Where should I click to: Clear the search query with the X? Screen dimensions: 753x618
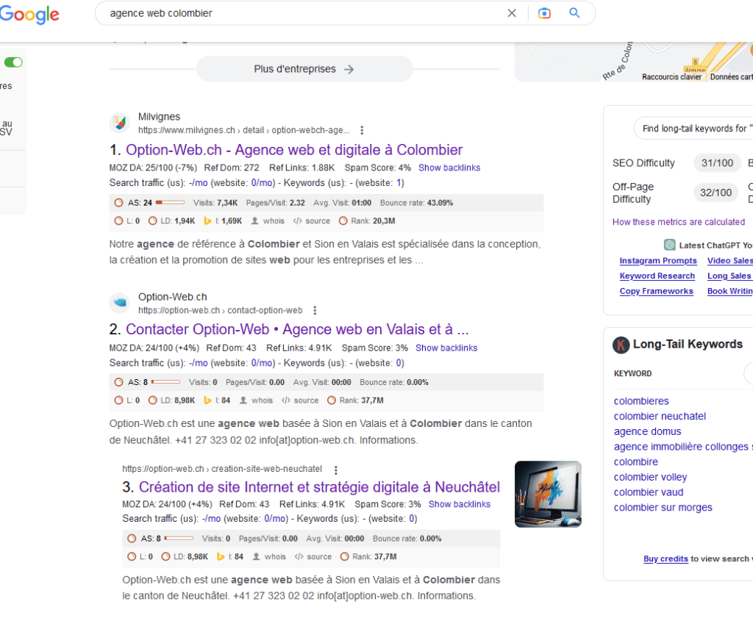512,12
